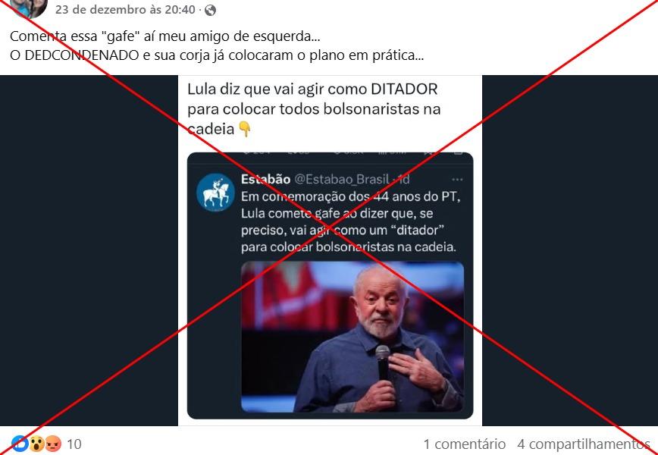Open the post timestamp 23 de dezembro
The height and width of the screenshot is (455, 658).
click(125, 10)
